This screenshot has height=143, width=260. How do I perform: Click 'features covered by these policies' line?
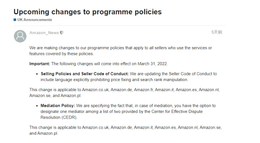coord(61,54)
